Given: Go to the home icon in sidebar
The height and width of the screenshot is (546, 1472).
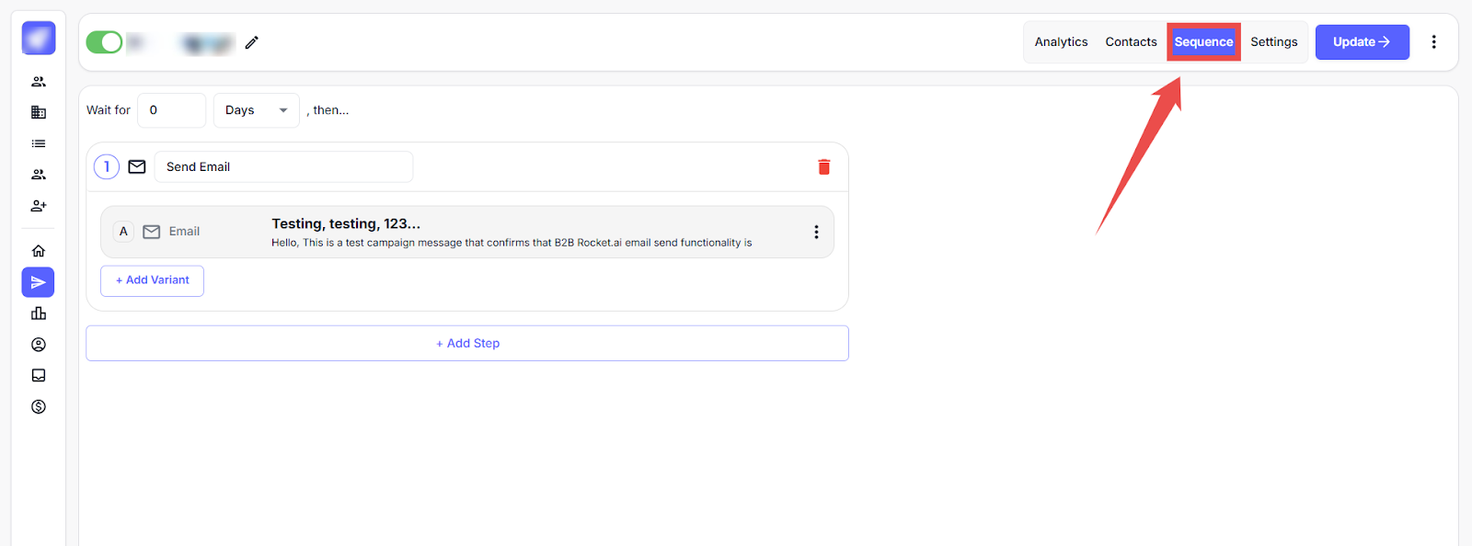Looking at the screenshot, I should coord(39,251).
